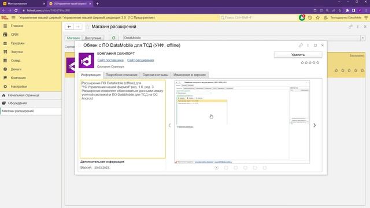
Task: Select the Магазин tab in store
Action: pyautogui.click(x=73, y=38)
